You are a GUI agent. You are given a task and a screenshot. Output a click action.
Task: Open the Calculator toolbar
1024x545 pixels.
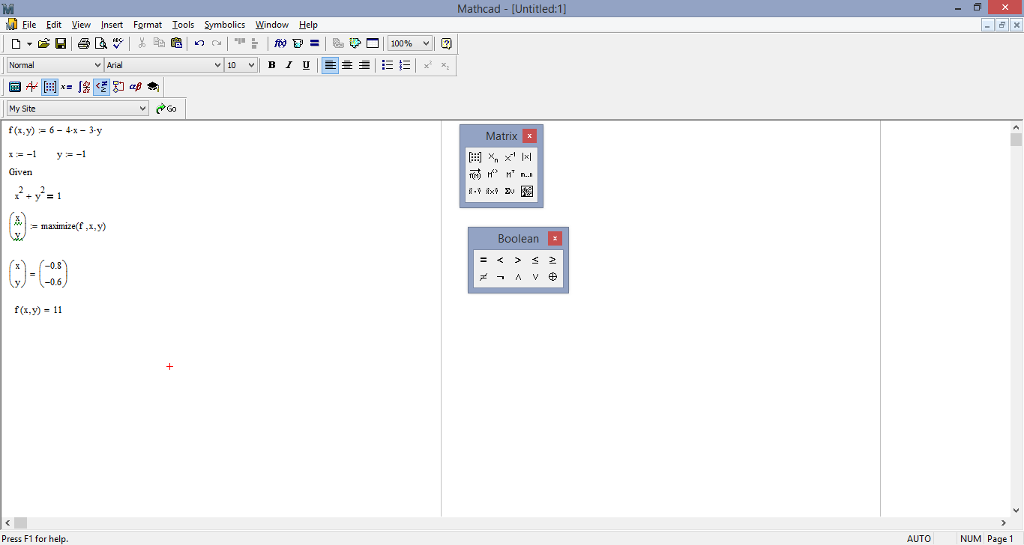point(15,87)
